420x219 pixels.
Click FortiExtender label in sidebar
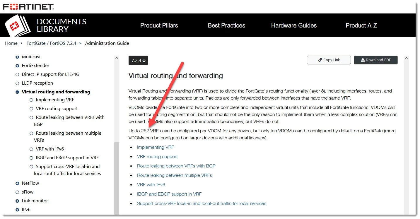pyautogui.click(x=36, y=66)
